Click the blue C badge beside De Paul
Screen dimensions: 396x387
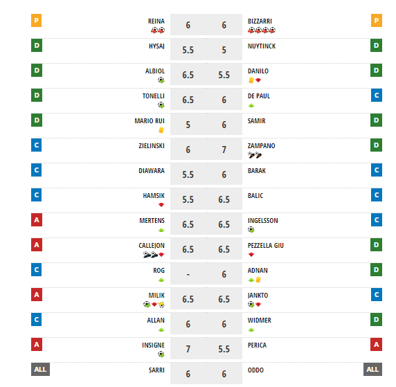point(377,96)
